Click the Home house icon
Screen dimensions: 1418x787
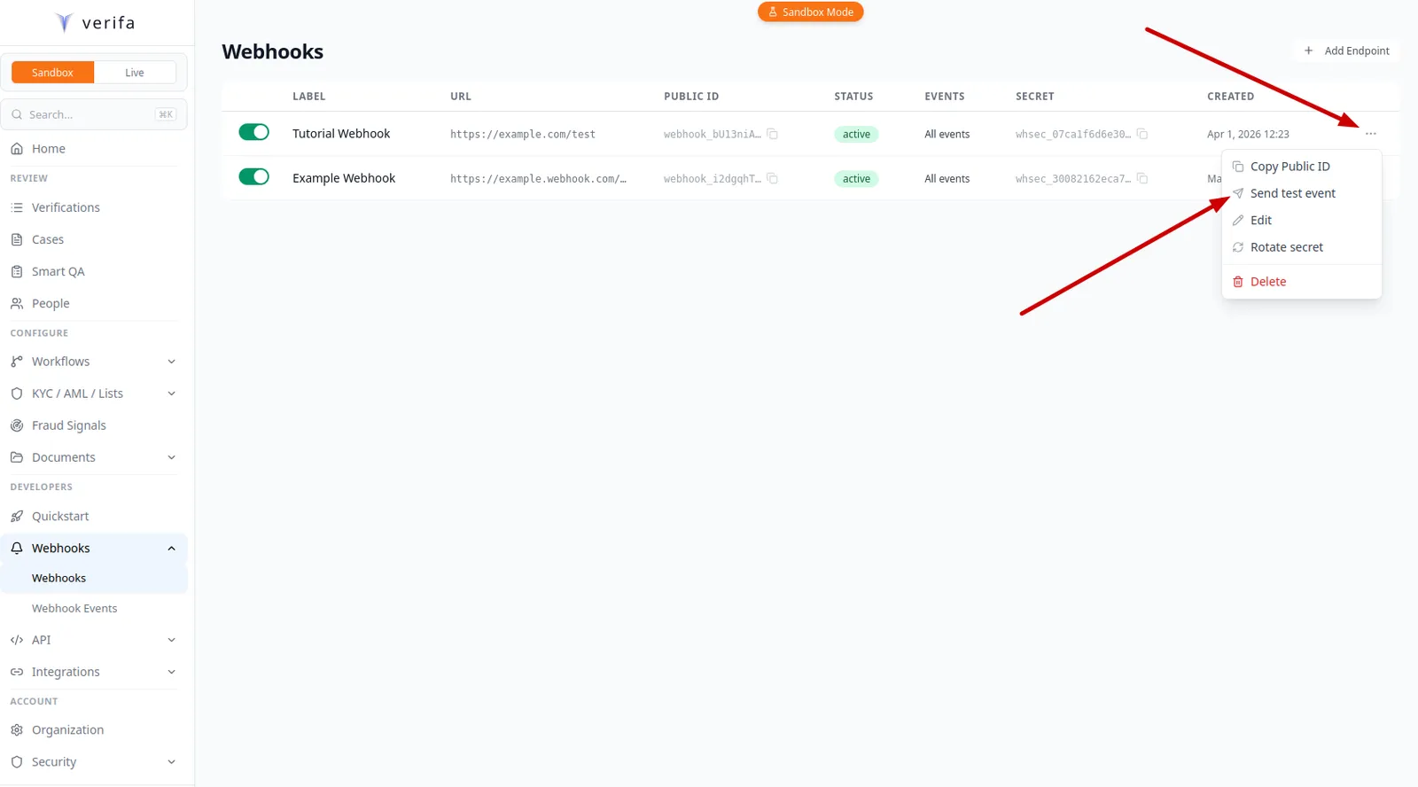click(17, 149)
